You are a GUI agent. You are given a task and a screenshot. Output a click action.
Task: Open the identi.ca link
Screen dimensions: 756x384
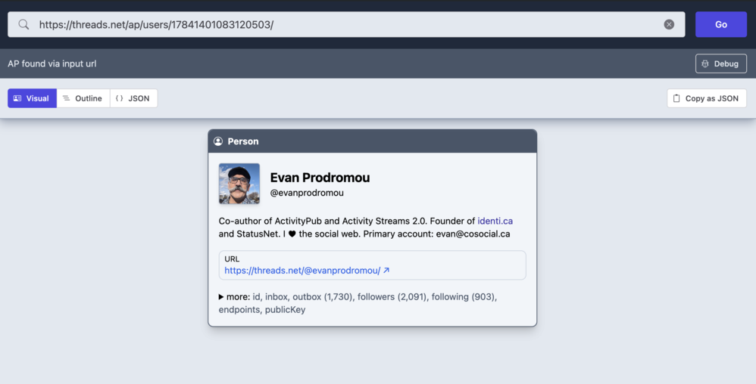pyautogui.click(x=495, y=221)
